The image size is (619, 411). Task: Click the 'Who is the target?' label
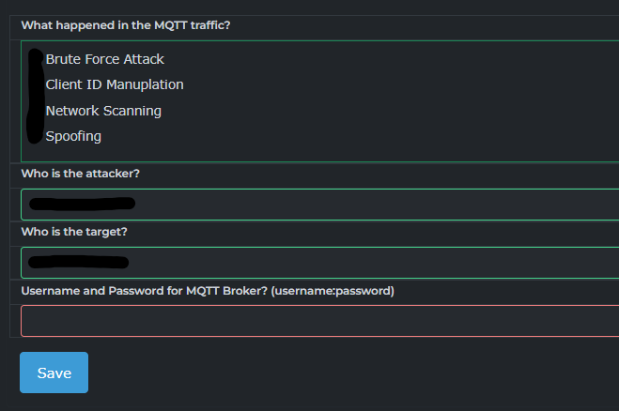pos(74,232)
